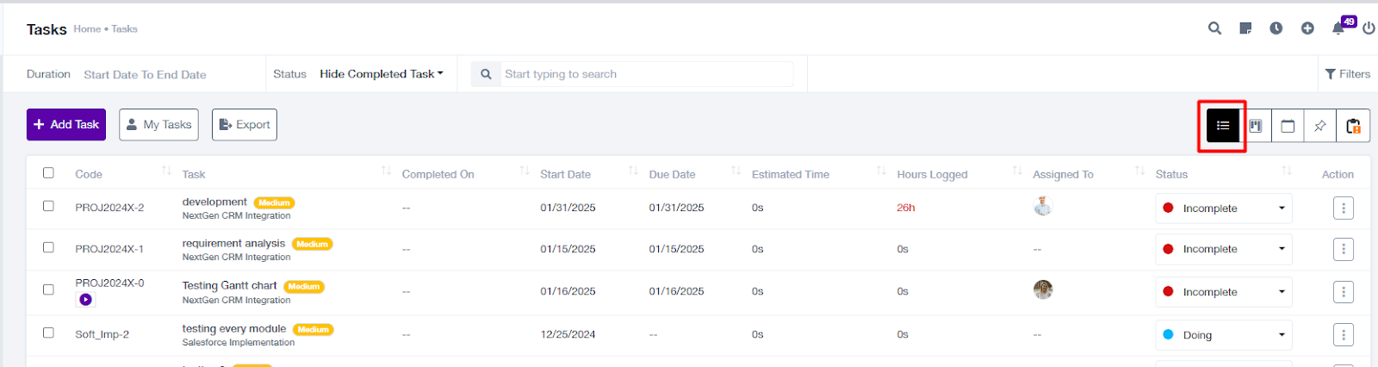Switch to kanban board view
Viewport: 1378px width, 367px height.
click(1256, 126)
